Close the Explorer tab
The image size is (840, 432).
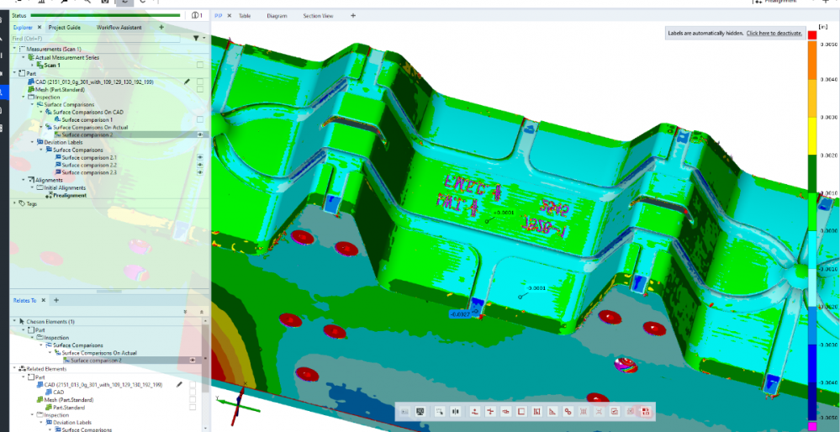pos(40,27)
